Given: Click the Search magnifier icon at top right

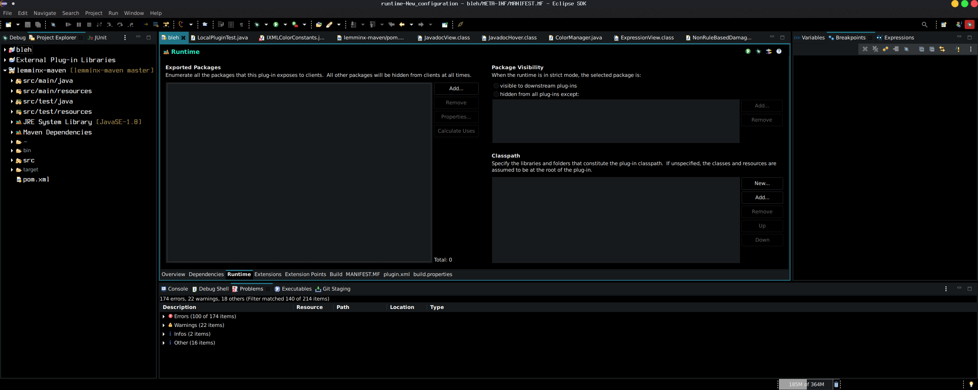Looking at the screenshot, I should (925, 24).
